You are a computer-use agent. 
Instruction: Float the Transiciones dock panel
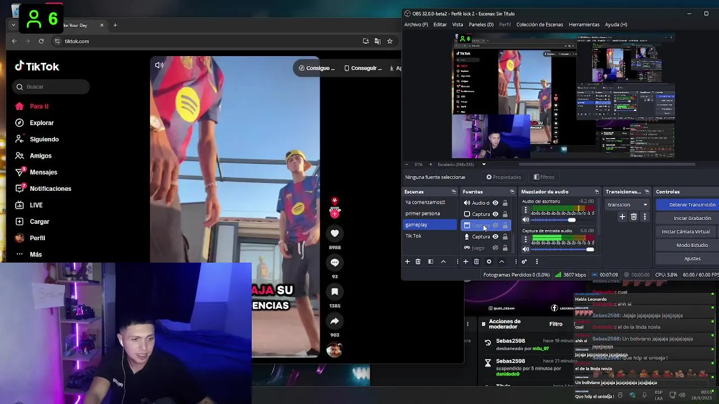(x=647, y=192)
